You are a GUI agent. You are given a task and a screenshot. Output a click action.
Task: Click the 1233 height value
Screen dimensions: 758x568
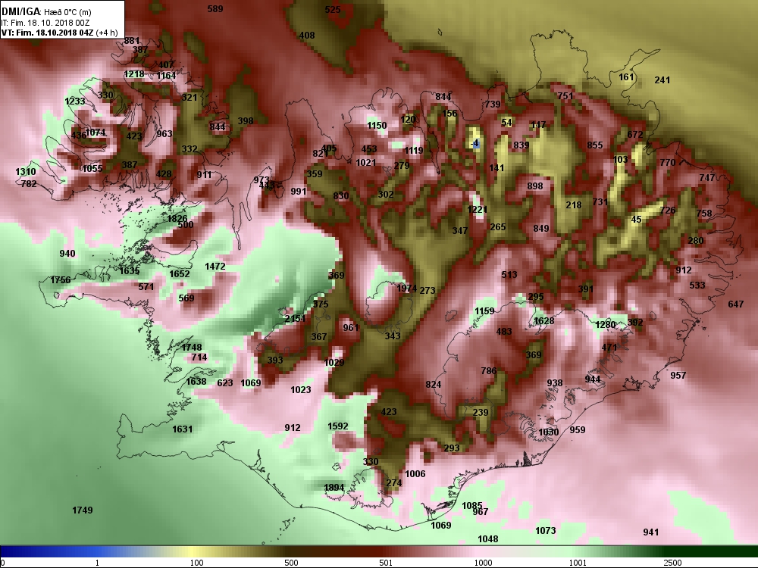(x=75, y=101)
